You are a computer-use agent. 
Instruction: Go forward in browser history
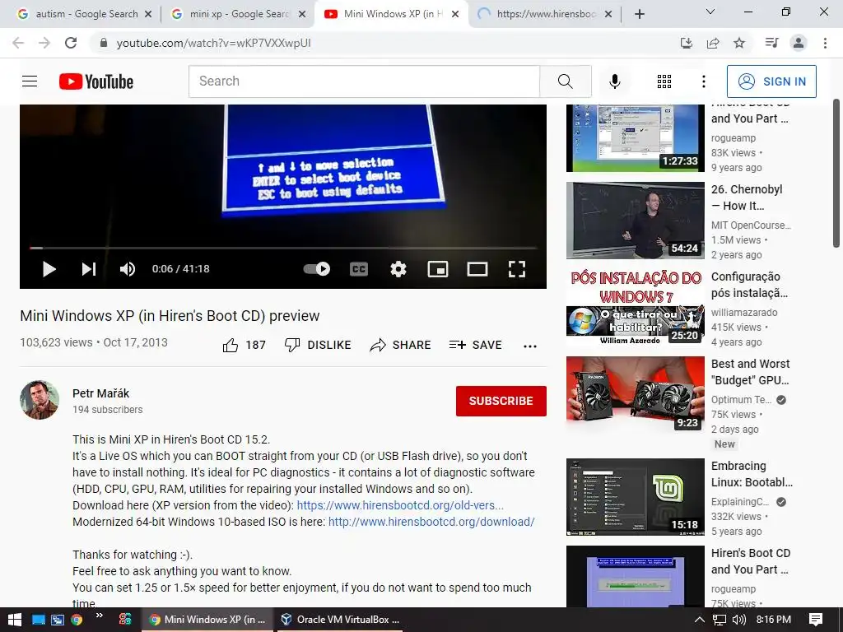tap(44, 43)
